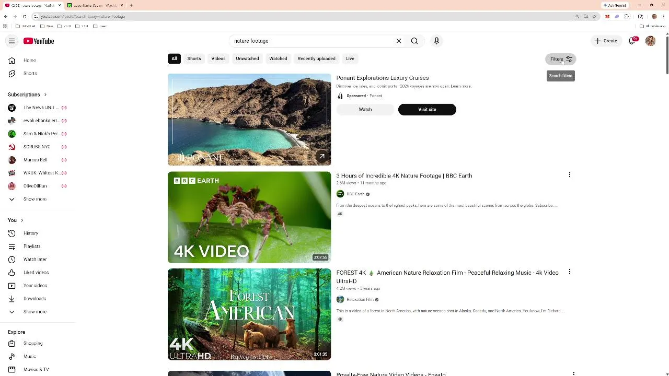This screenshot has height=376, width=669.
Task: Reload the page in browser
Action: click(24, 16)
